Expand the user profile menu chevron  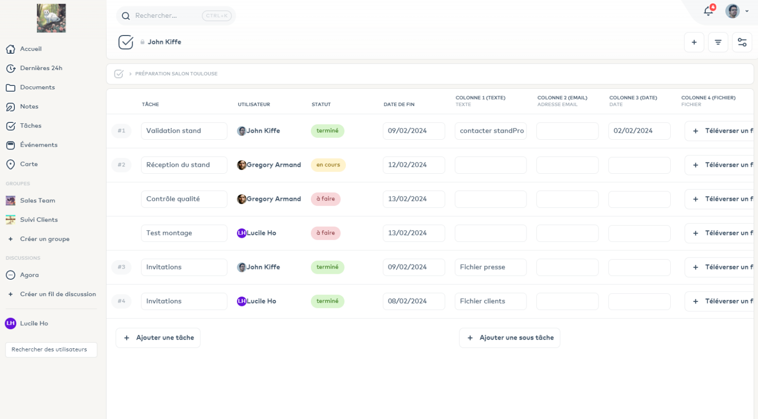click(x=747, y=10)
